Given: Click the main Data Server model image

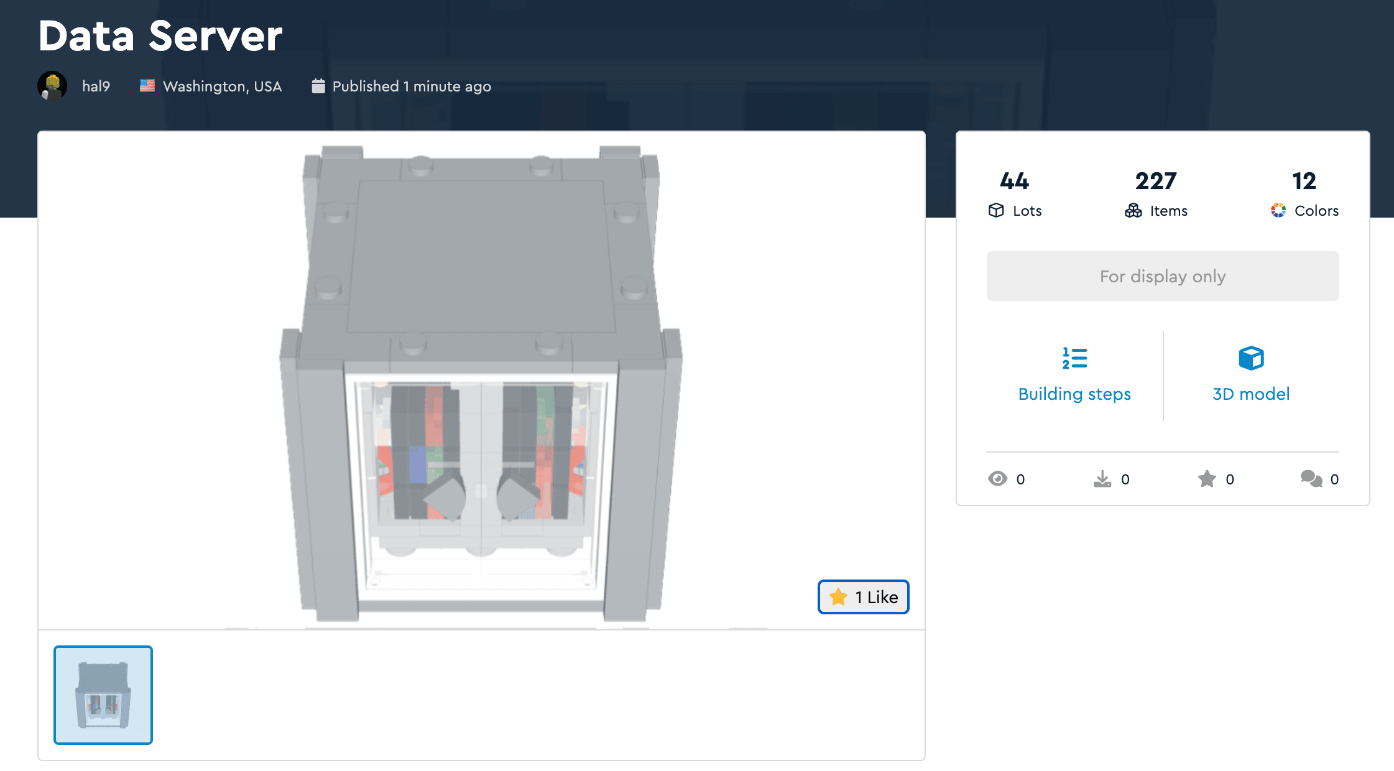Looking at the screenshot, I should [481, 381].
